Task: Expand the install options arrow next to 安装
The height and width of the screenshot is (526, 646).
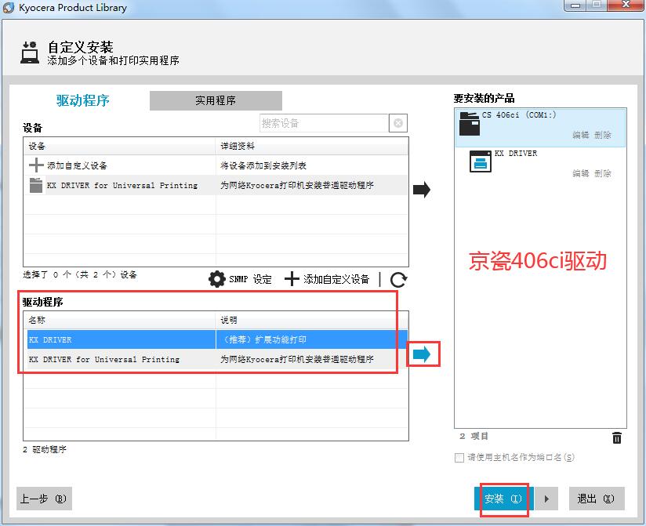Action: 546,499
